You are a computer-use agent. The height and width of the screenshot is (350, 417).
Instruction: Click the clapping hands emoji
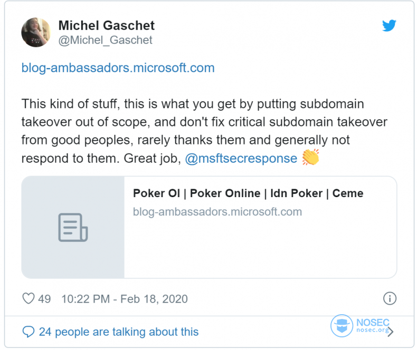point(310,159)
